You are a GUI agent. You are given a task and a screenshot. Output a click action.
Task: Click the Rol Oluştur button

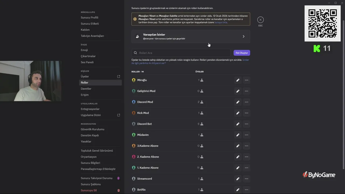(242, 53)
